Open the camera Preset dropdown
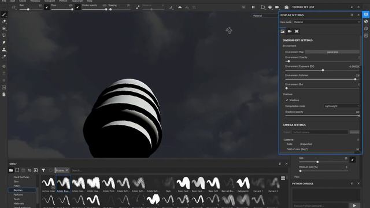This screenshot has height=208, width=370. (320, 132)
